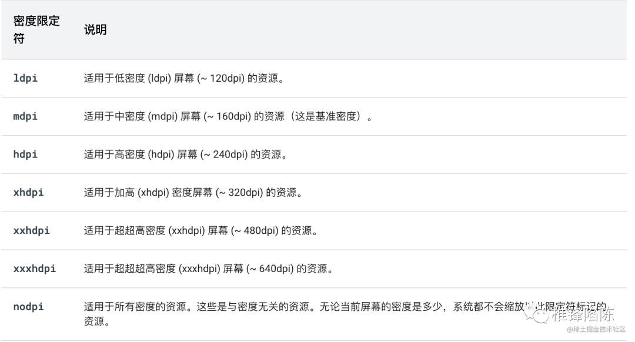Select the xxhdpi qualifier label
This screenshot has height=342, width=635.
click(x=31, y=230)
